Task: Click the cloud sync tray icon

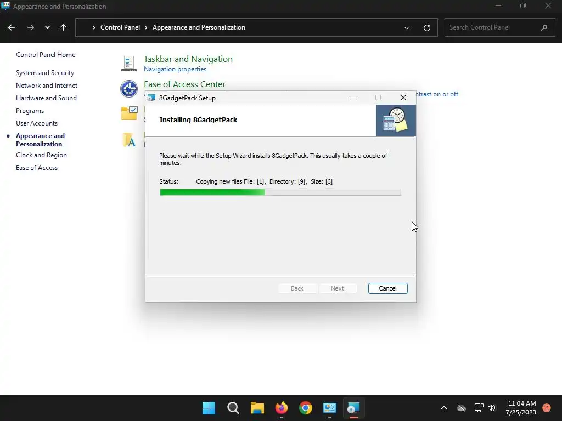Action: [461, 408]
